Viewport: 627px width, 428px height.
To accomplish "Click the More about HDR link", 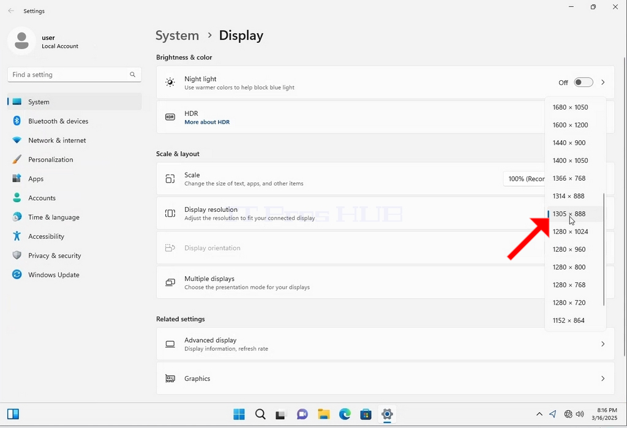I will pos(207,122).
